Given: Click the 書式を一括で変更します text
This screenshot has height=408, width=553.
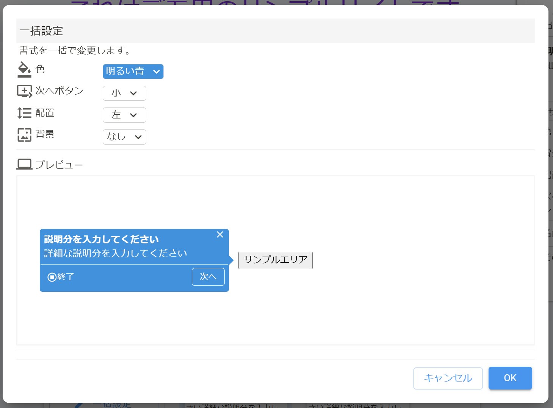Looking at the screenshot, I should point(75,50).
